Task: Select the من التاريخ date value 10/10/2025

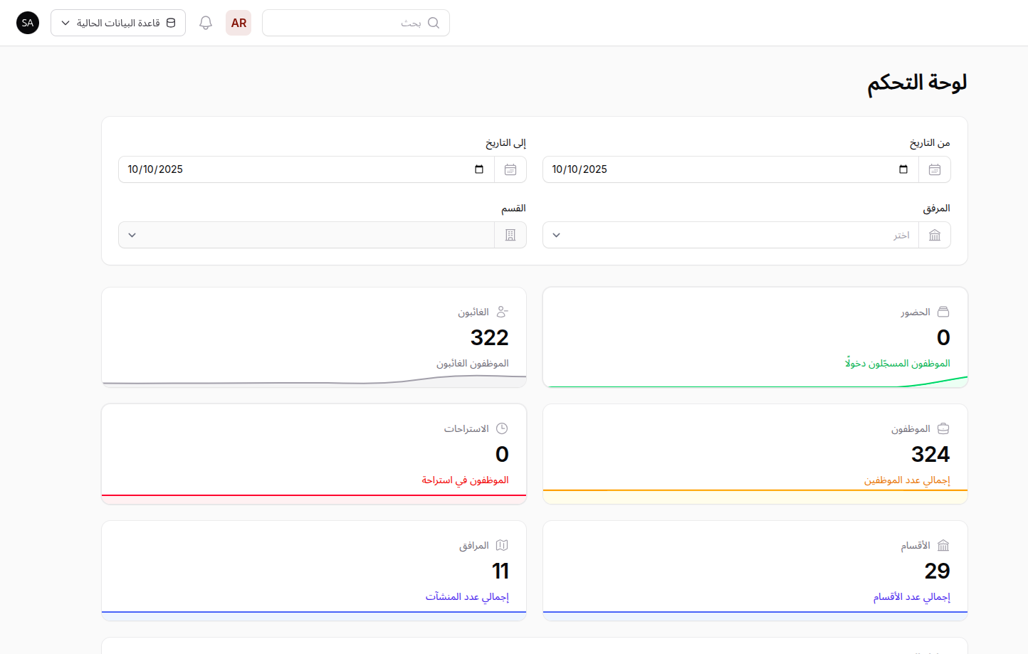Action: pos(579,169)
